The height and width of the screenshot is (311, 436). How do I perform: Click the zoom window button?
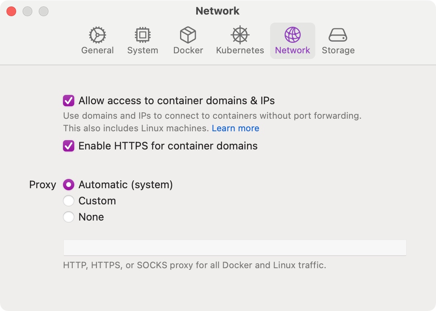[44, 11]
